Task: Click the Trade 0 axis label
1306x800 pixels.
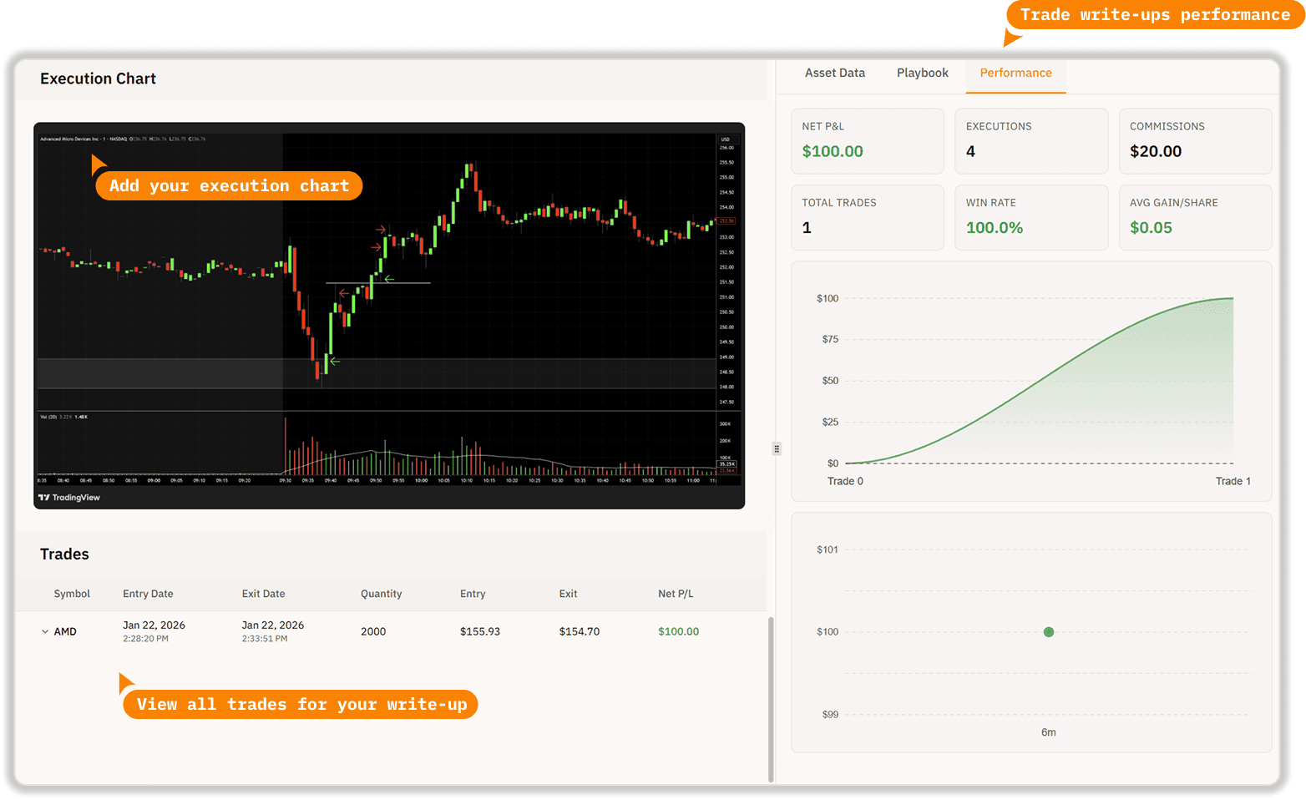Action: (845, 481)
